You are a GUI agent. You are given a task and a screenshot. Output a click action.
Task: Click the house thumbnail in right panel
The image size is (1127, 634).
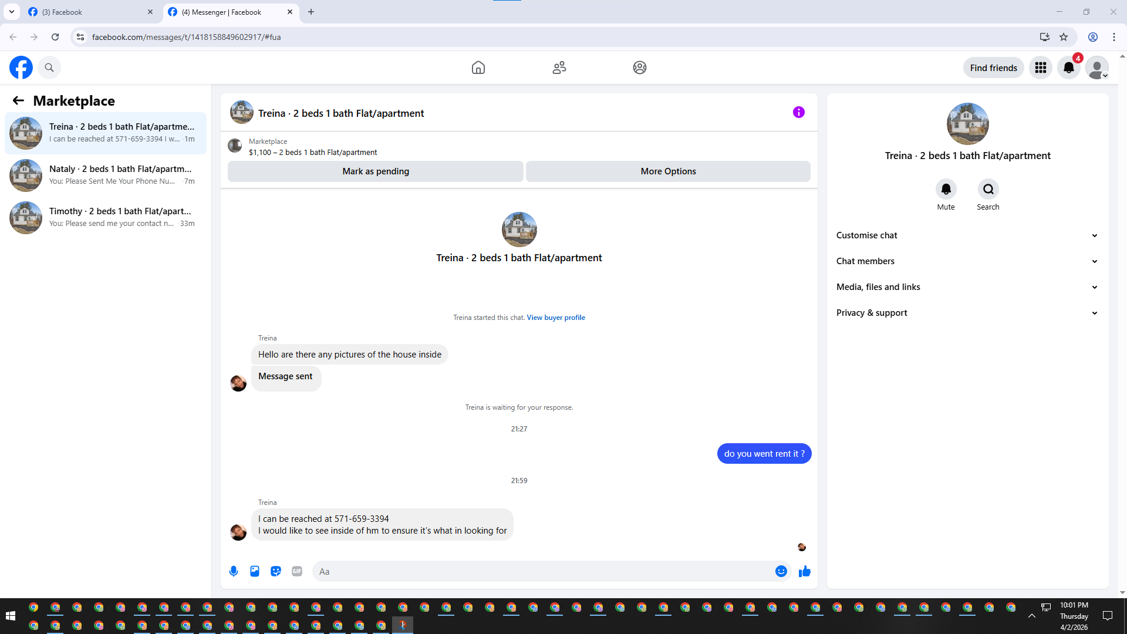968,124
